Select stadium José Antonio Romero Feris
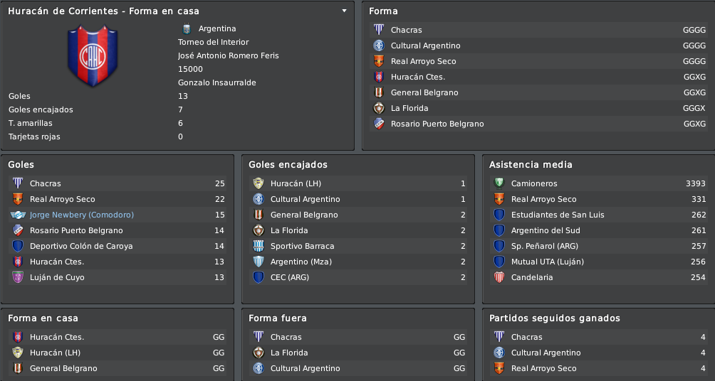 click(229, 55)
